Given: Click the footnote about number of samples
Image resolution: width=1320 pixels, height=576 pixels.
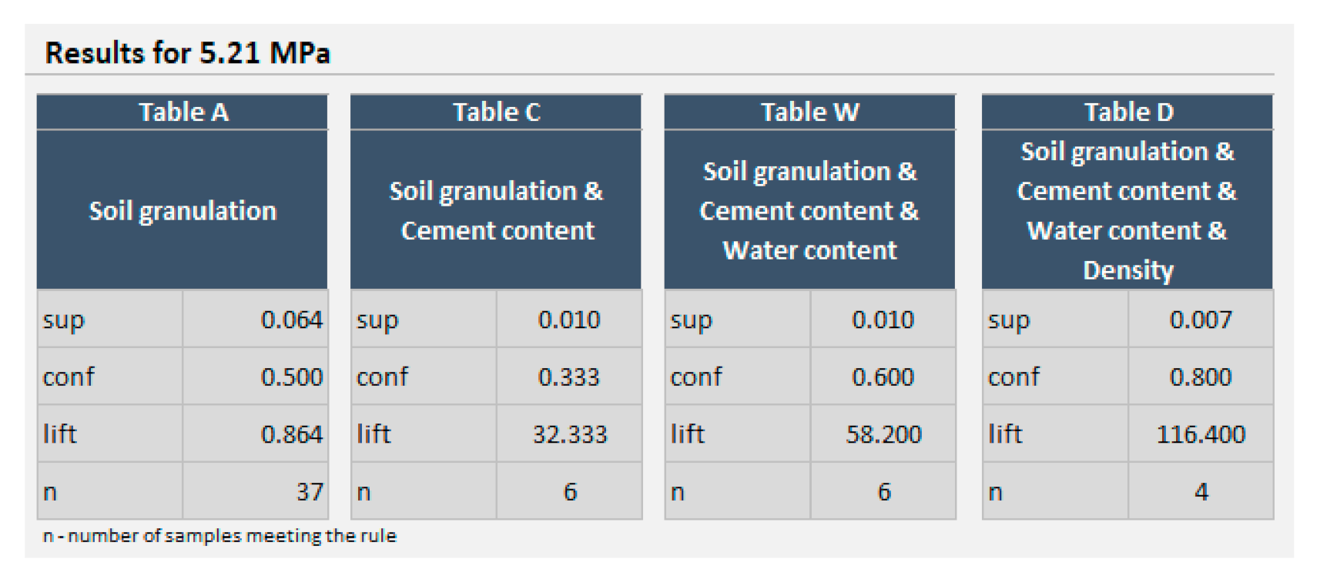Looking at the screenshot, I should [219, 536].
